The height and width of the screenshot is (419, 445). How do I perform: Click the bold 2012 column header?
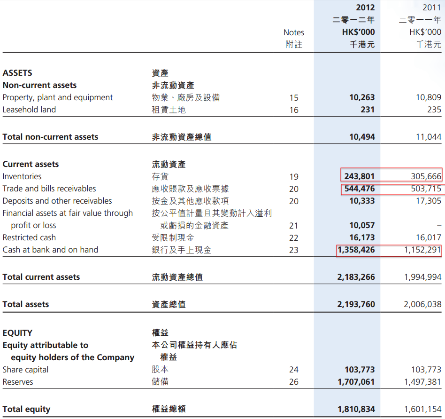365,8
